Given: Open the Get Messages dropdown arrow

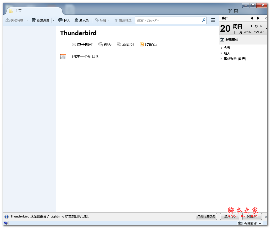Looking at the screenshot, I should pos(27,20).
